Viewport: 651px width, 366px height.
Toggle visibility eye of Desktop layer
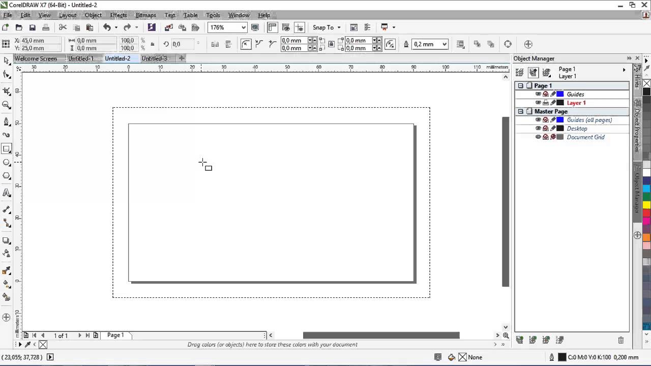[538, 129]
